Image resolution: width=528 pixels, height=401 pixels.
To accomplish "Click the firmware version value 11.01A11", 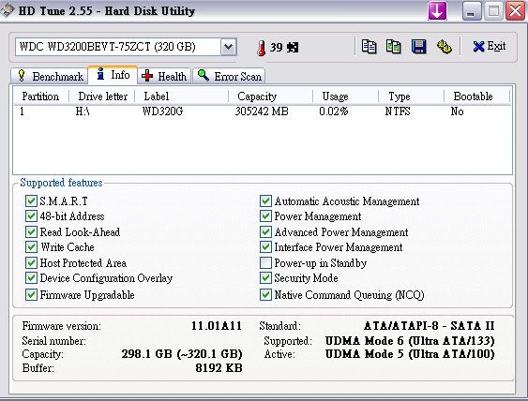I will pyautogui.click(x=217, y=326).
